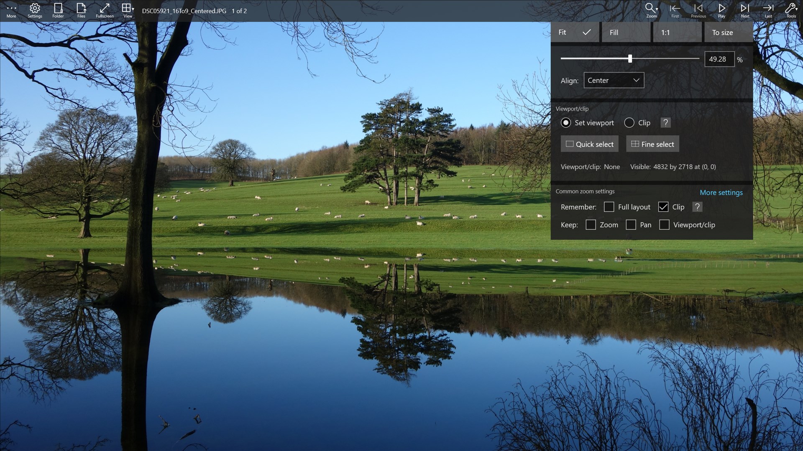Enable the Keep Zoom checkbox
The width and height of the screenshot is (803, 451).
(591, 225)
